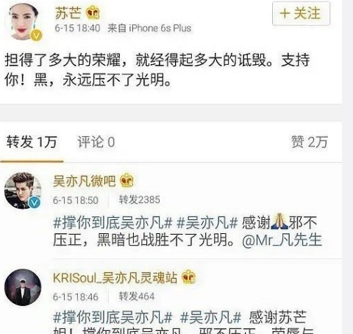Click the crown badge beside KRISoul_吴亦凡灵魂站

188,277
